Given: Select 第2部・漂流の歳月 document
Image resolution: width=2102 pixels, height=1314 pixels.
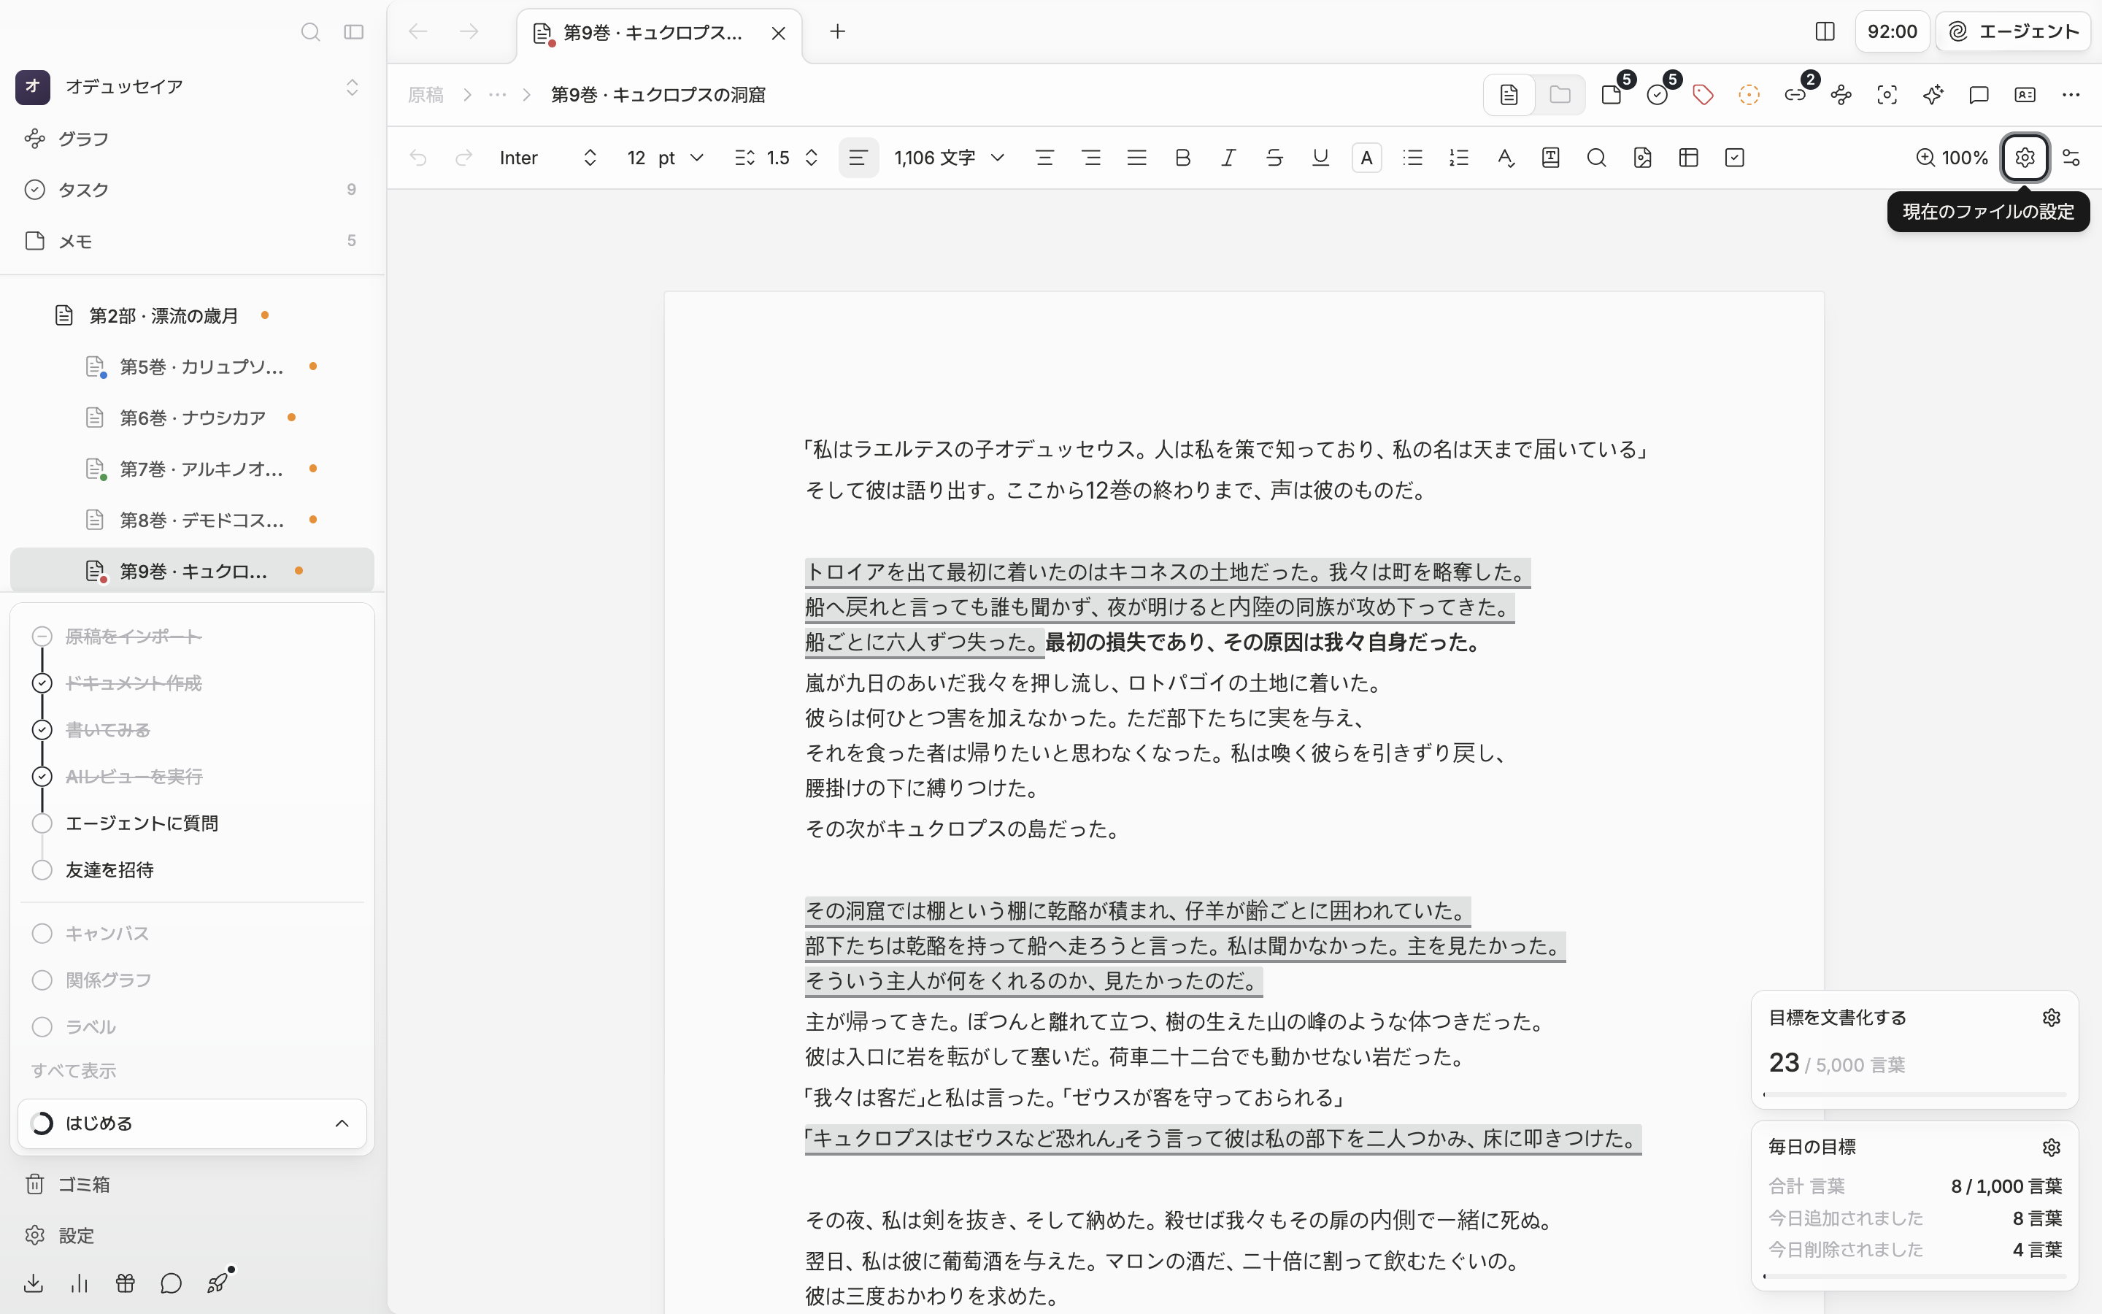Looking at the screenshot, I should click(x=192, y=315).
